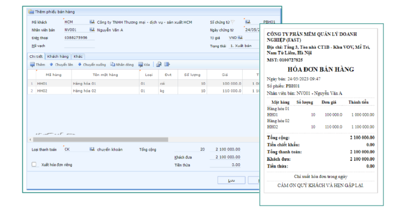Image resolution: width=406 pixels, height=212 pixels.
Task: Click the Mã vạch barcode input field
Action: coord(80,46)
